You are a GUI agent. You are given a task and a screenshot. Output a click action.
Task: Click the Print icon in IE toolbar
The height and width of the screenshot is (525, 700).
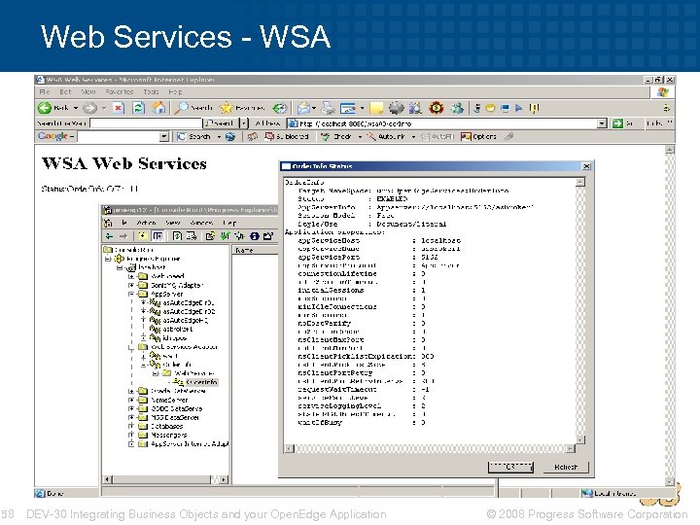(x=329, y=108)
